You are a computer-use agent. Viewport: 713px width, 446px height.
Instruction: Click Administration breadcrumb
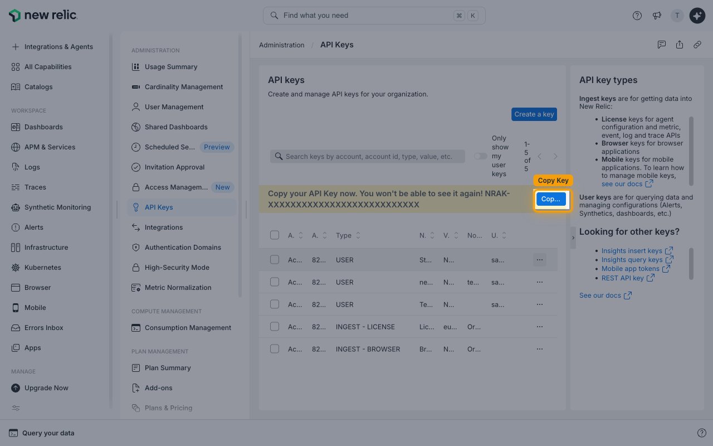(x=281, y=45)
